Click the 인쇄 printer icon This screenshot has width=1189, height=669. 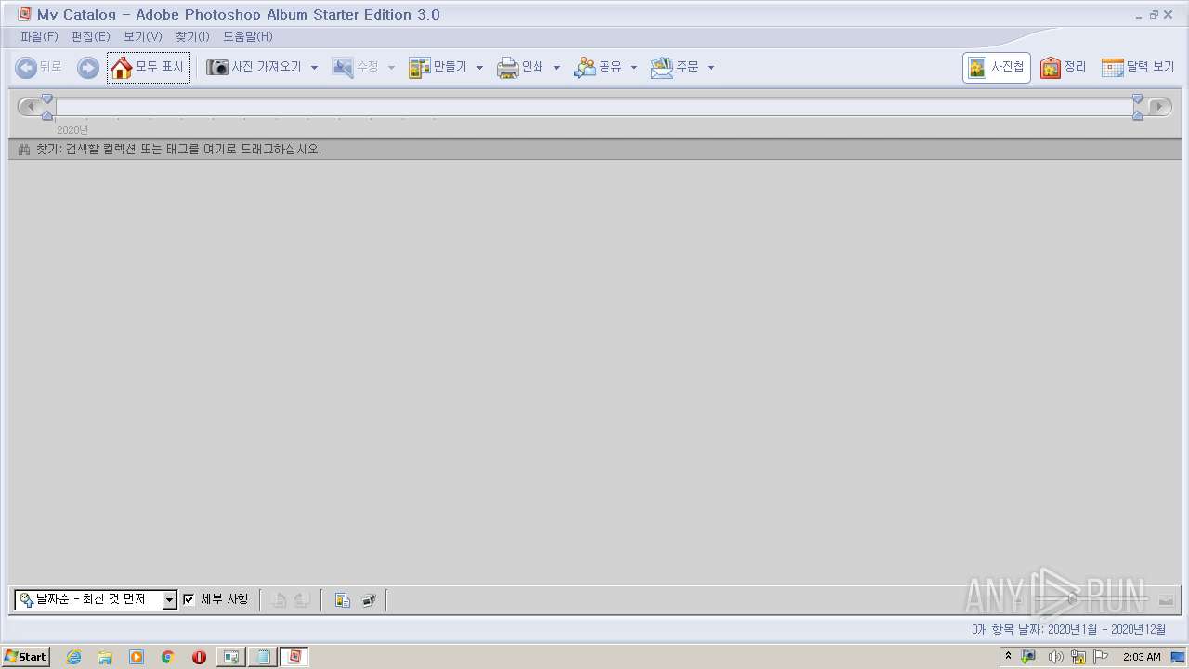pos(507,67)
